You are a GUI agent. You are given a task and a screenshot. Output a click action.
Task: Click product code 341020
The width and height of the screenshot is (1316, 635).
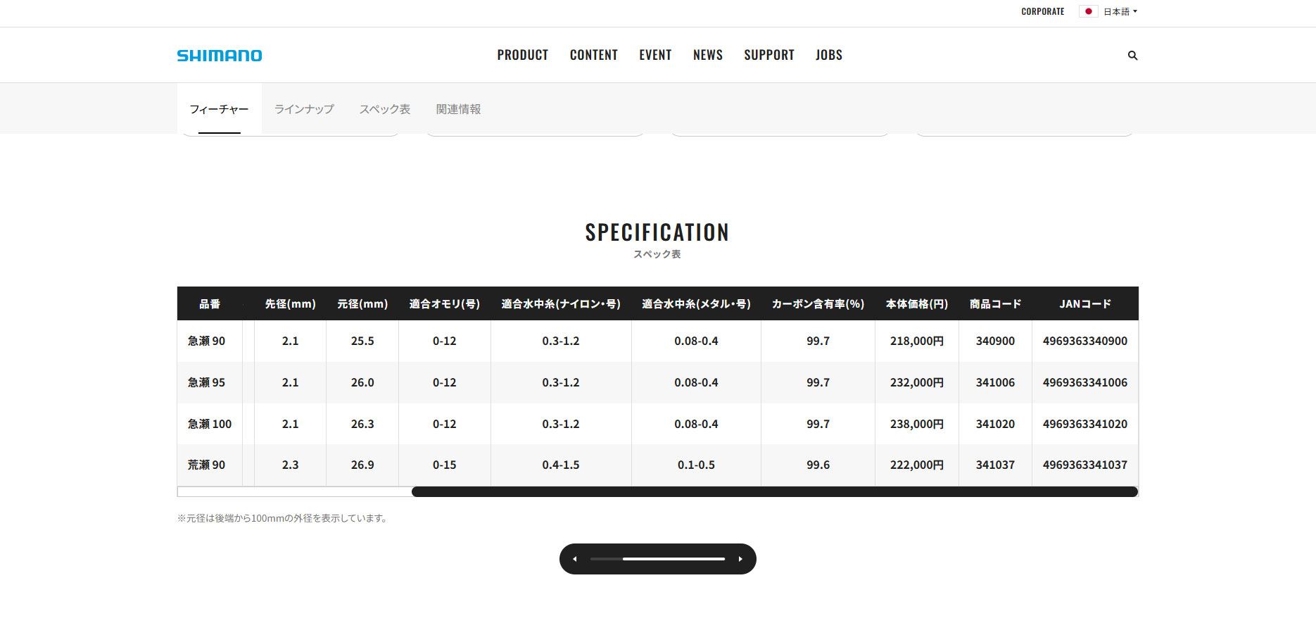pos(995,424)
